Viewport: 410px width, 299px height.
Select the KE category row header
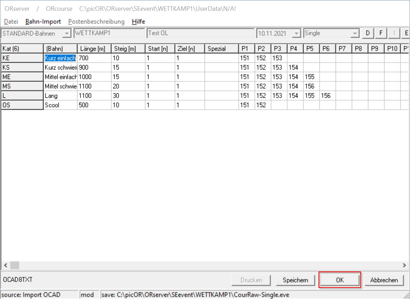pos(22,58)
